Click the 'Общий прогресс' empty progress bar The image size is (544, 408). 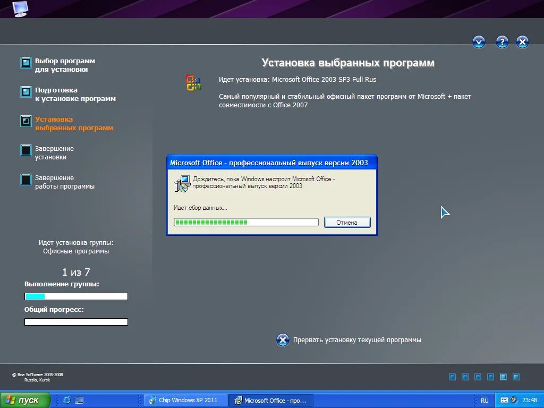(x=76, y=322)
